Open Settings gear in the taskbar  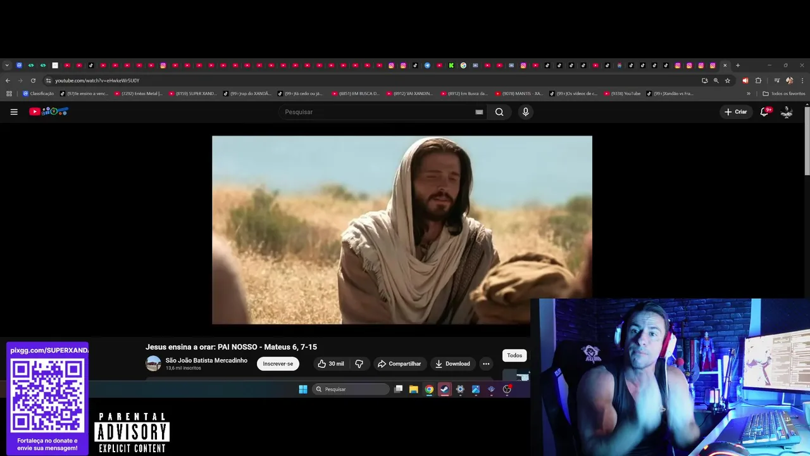click(460, 389)
